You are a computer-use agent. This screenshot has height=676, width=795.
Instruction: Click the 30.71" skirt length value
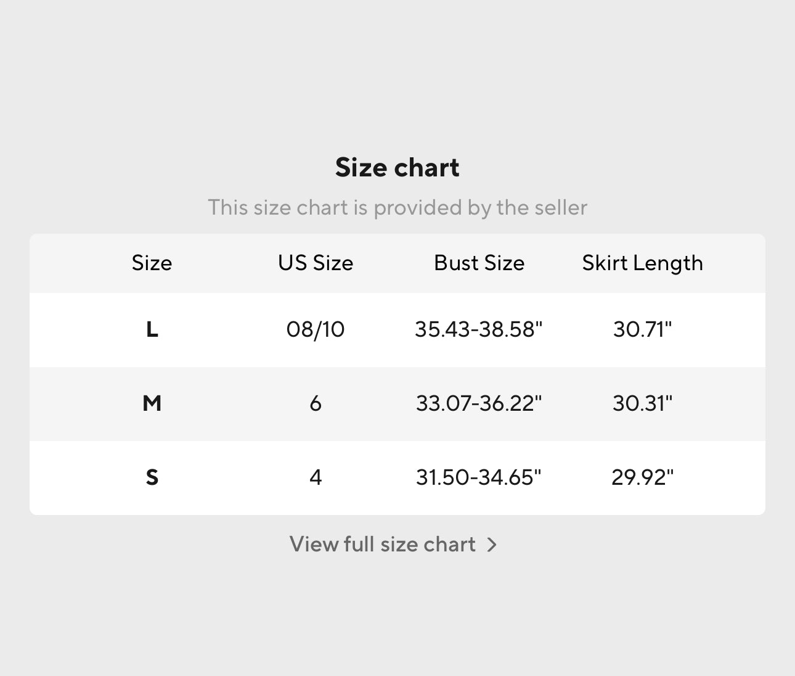tap(642, 329)
